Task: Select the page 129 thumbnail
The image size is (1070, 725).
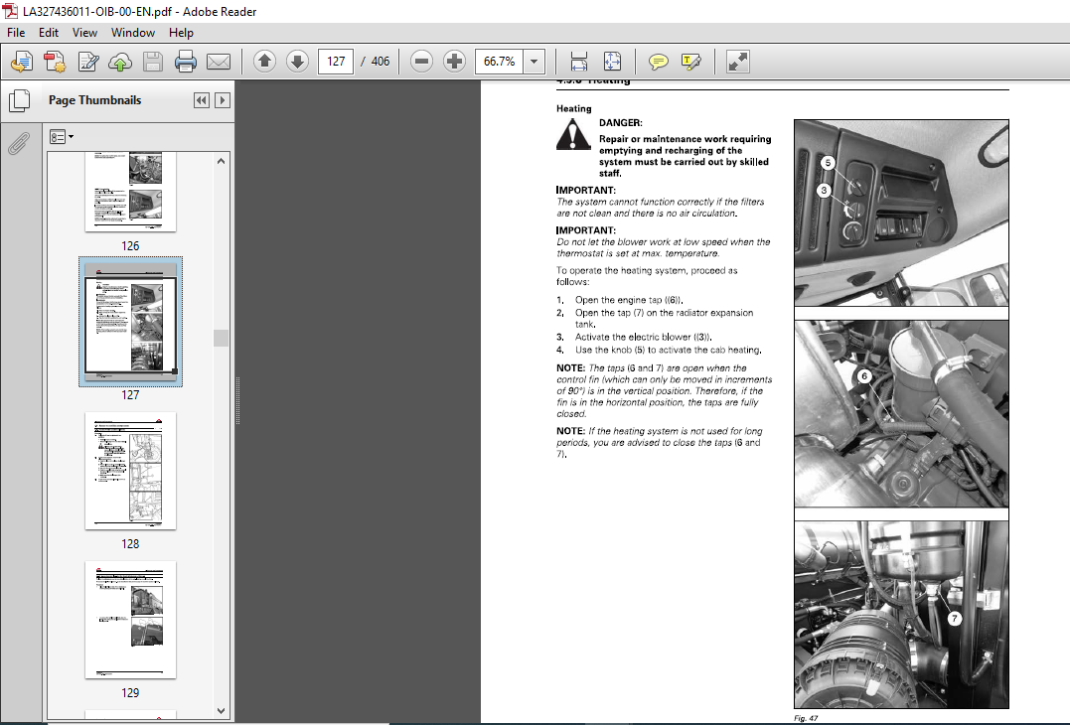Action: [130, 620]
